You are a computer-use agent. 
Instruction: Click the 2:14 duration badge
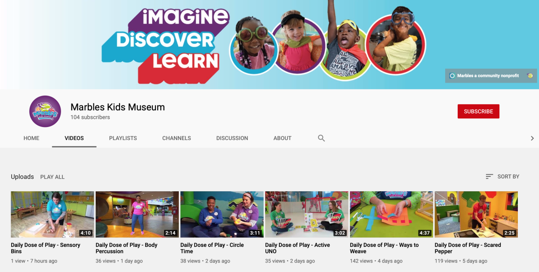tap(170, 233)
